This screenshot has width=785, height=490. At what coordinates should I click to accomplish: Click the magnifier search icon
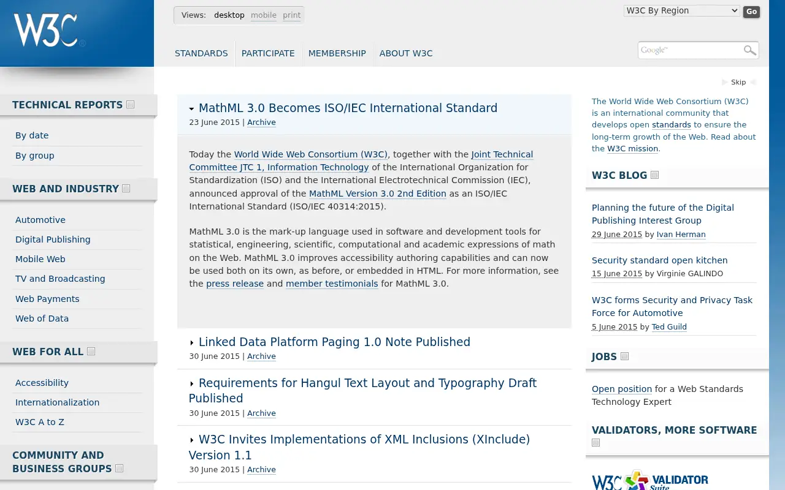click(749, 50)
